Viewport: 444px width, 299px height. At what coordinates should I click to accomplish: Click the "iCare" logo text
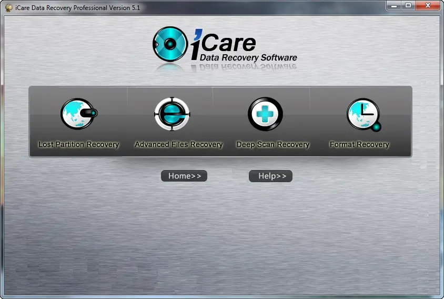pyautogui.click(x=224, y=44)
